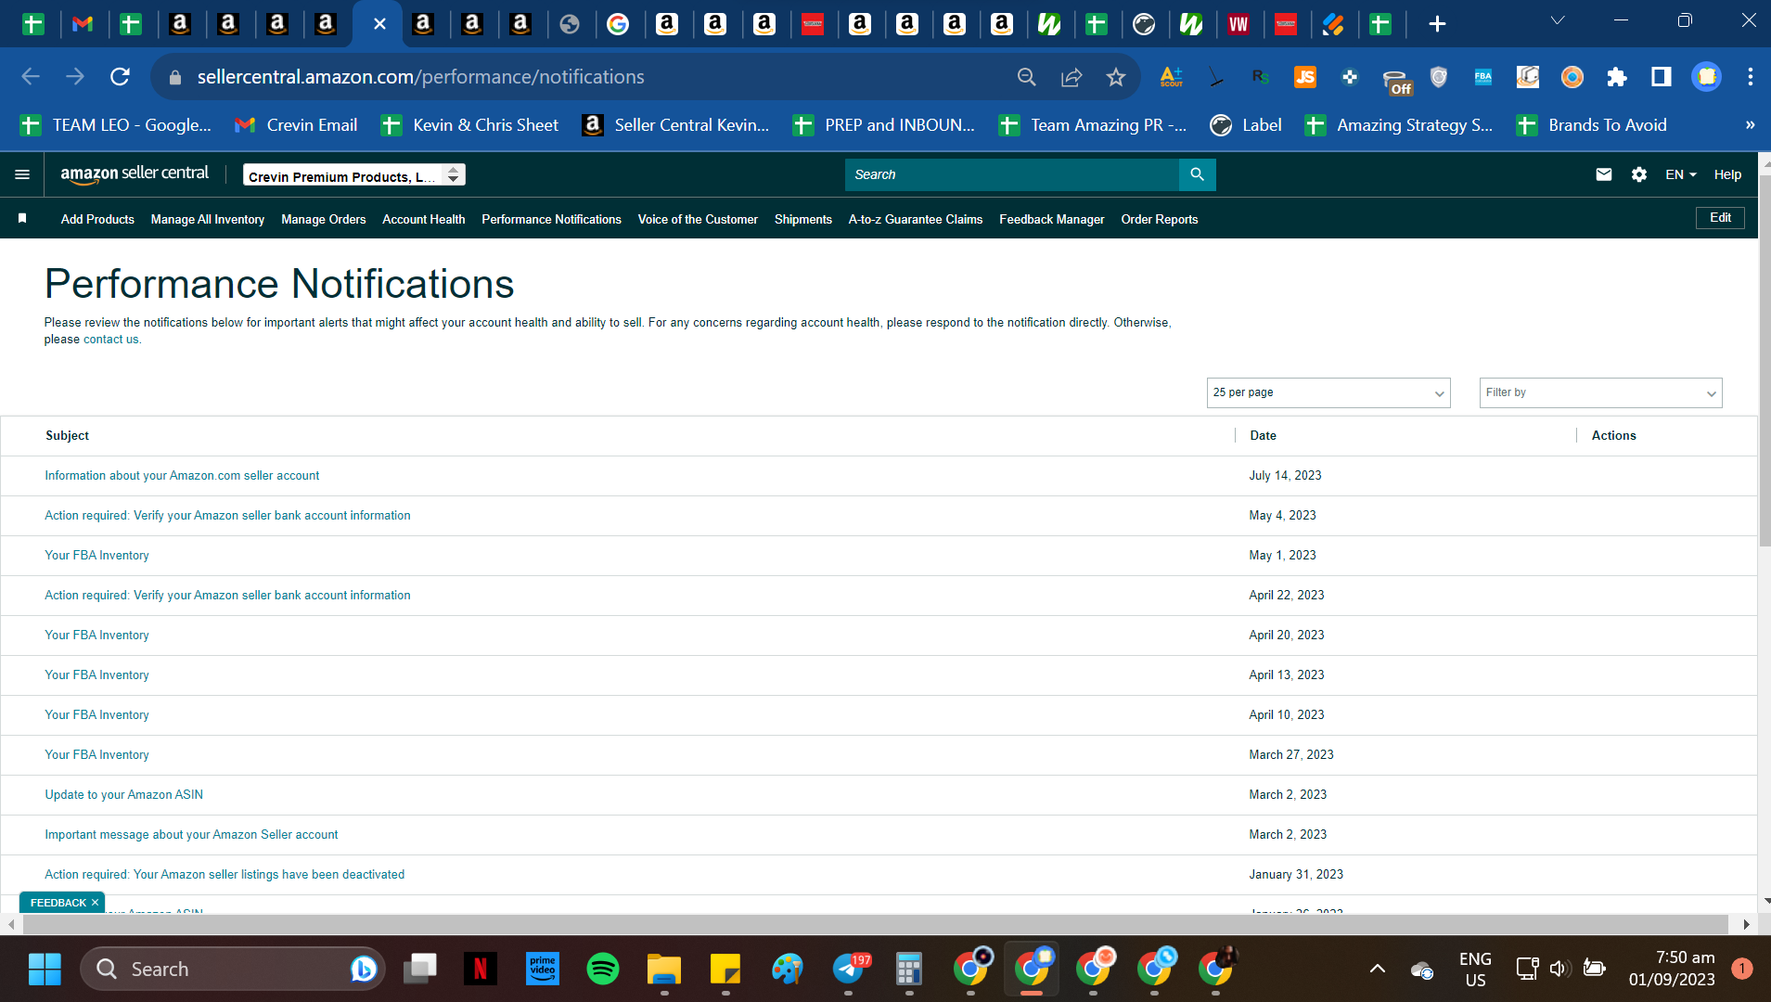
Task: Open Manage Orders in the nav bar
Action: [x=324, y=219]
